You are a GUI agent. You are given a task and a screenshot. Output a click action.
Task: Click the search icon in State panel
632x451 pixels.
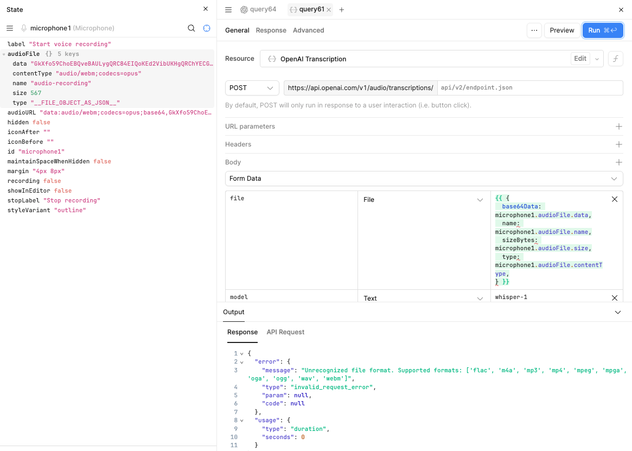191,28
